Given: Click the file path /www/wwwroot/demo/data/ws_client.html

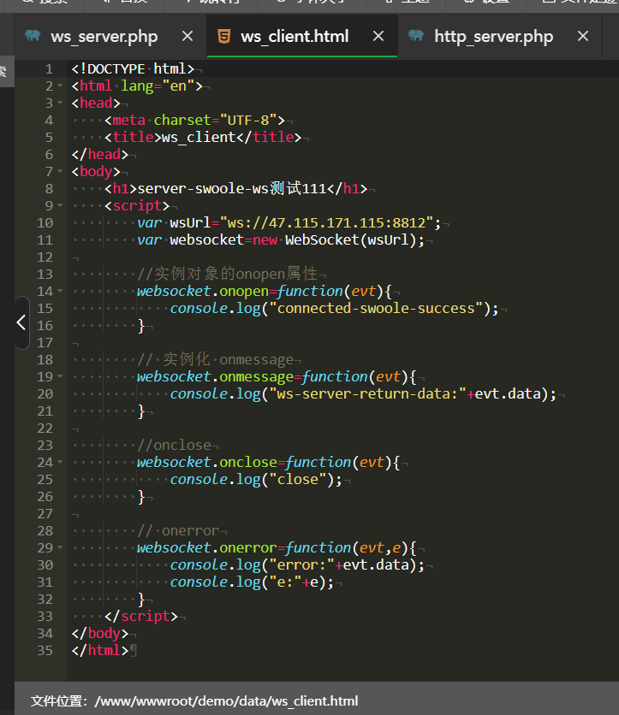Looking at the screenshot, I should coord(226,700).
